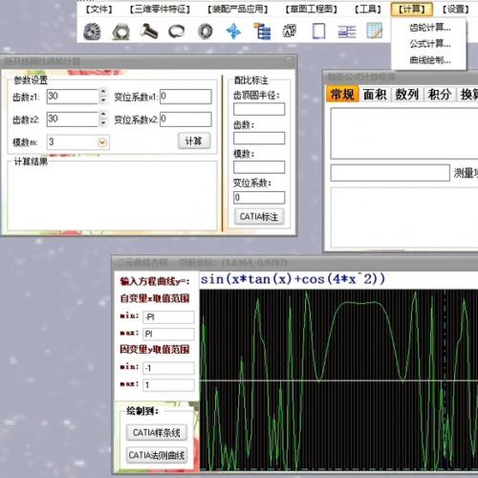Screen dimensions: 478x478
Task: Click the blank drawing sheet icon
Action: pyautogui.click(x=318, y=32)
